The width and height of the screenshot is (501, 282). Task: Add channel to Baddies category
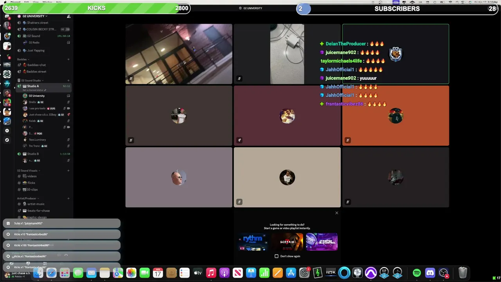[68, 60]
